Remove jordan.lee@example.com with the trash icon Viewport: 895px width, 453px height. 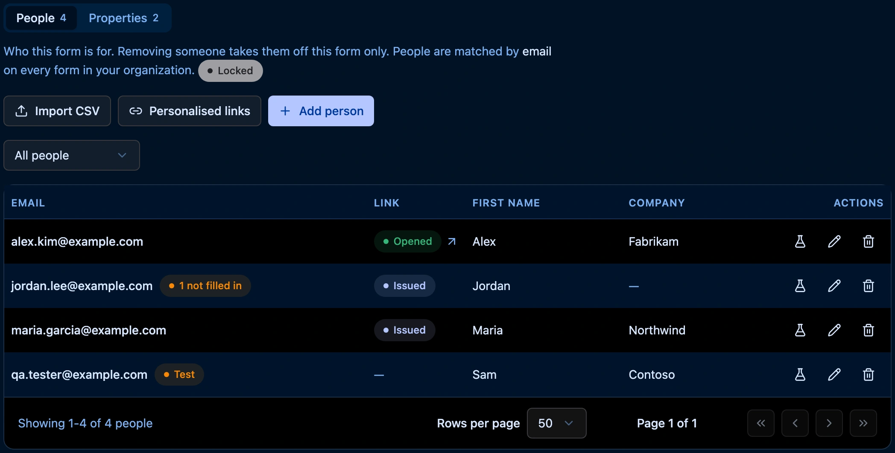(x=869, y=286)
